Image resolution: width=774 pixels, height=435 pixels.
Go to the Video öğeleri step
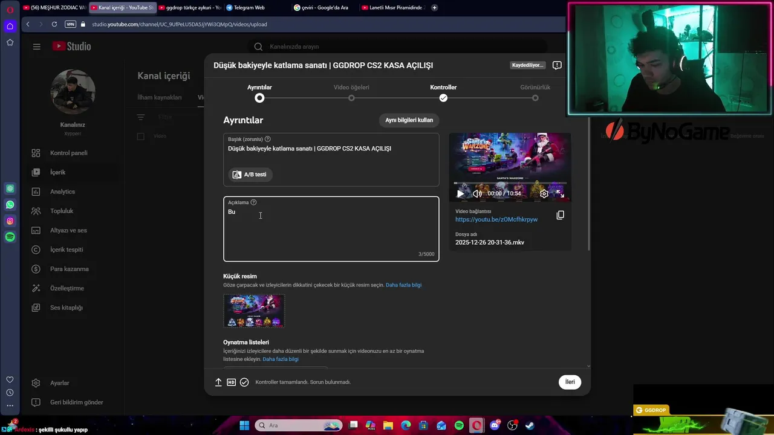pos(351,92)
